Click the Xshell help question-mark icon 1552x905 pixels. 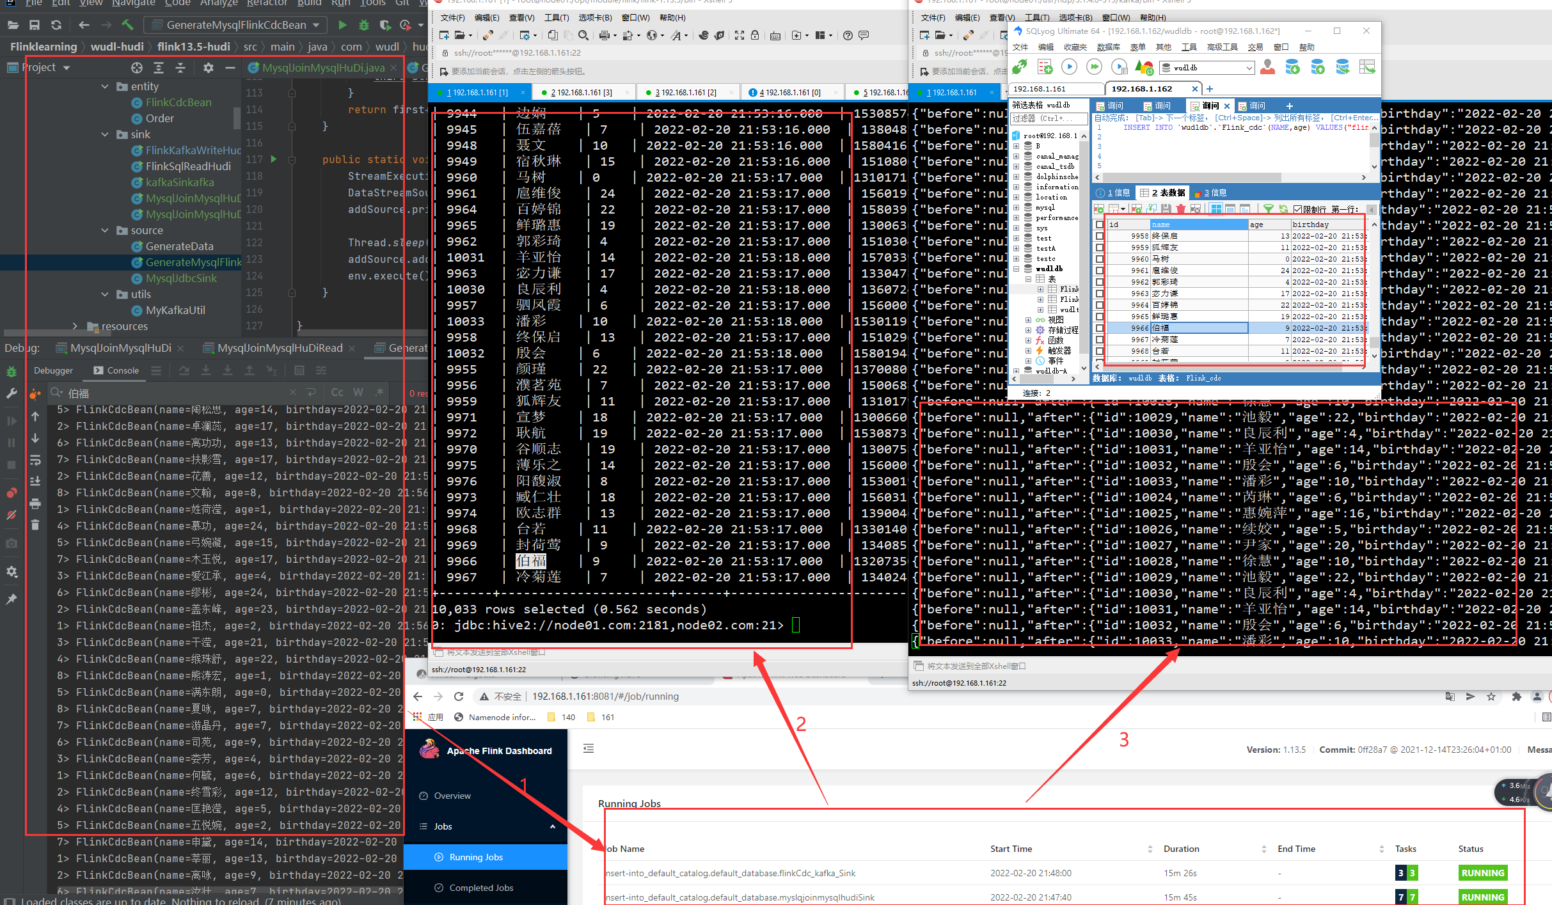click(x=848, y=35)
